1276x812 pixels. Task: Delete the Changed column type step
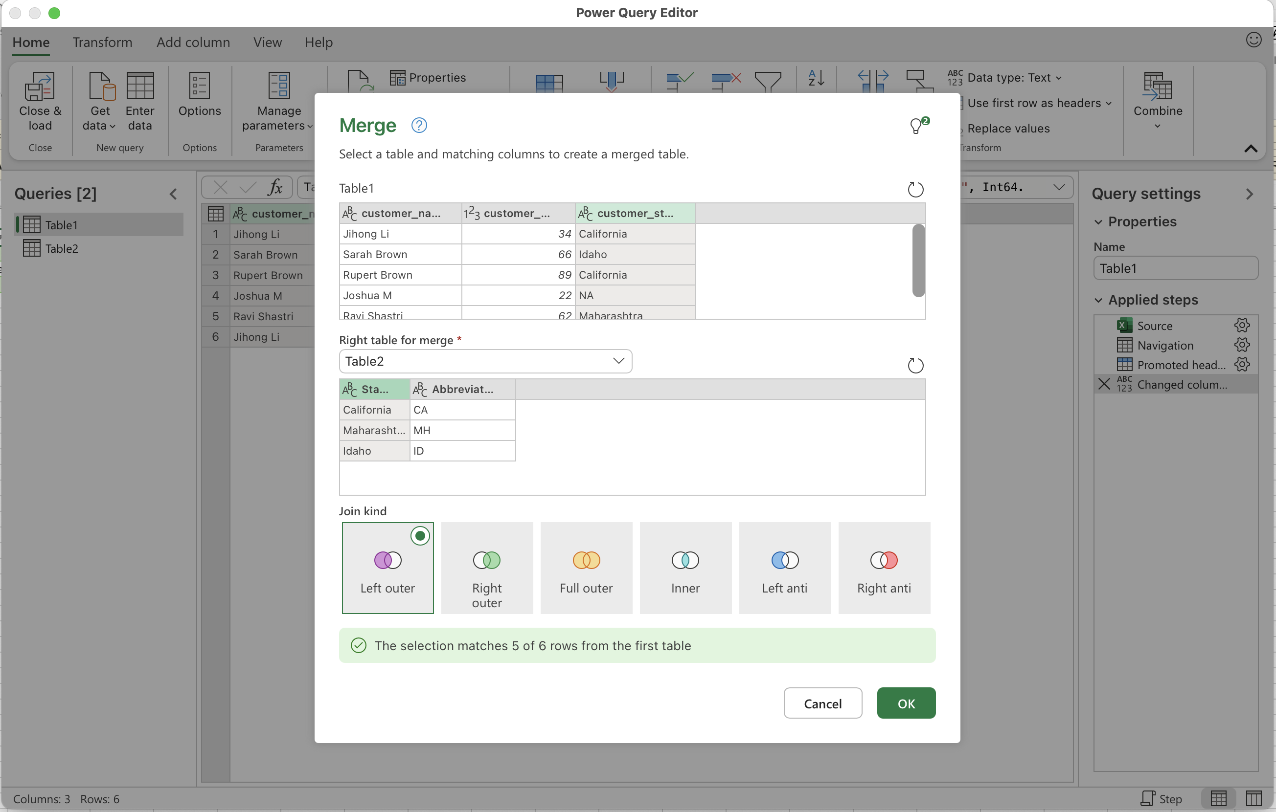point(1104,384)
